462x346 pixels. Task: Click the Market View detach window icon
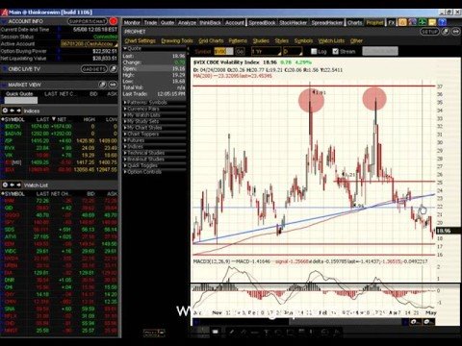102,85
